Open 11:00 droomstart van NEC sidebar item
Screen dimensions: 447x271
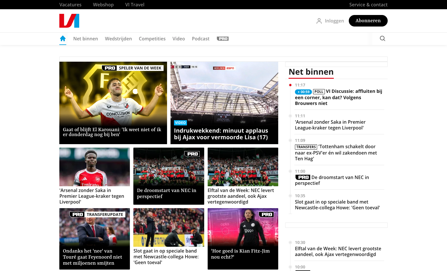[x=332, y=180]
